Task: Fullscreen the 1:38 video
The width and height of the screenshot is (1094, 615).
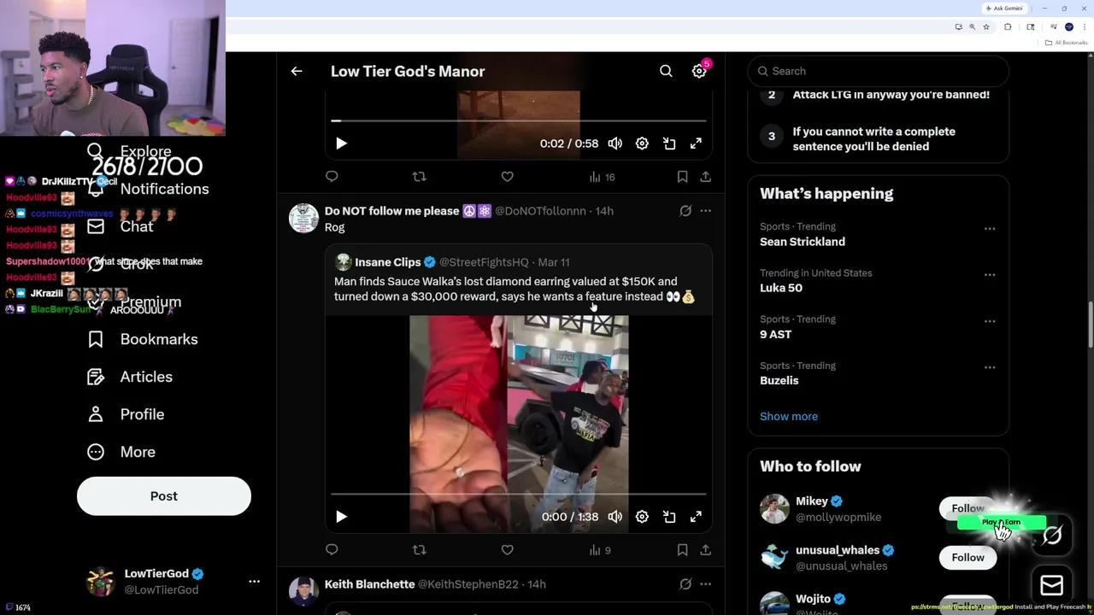Action: pos(696,517)
